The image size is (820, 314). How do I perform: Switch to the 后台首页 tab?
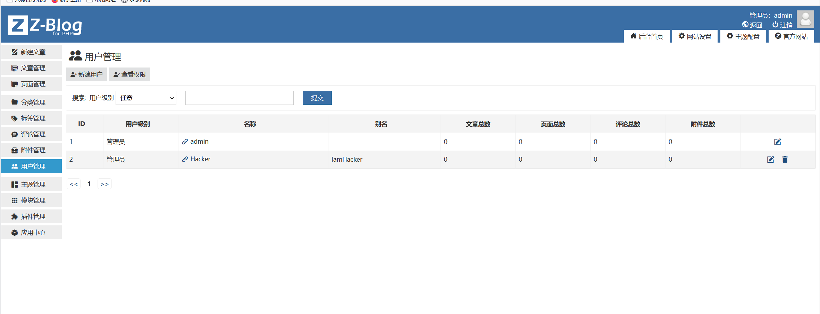click(647, 36)
